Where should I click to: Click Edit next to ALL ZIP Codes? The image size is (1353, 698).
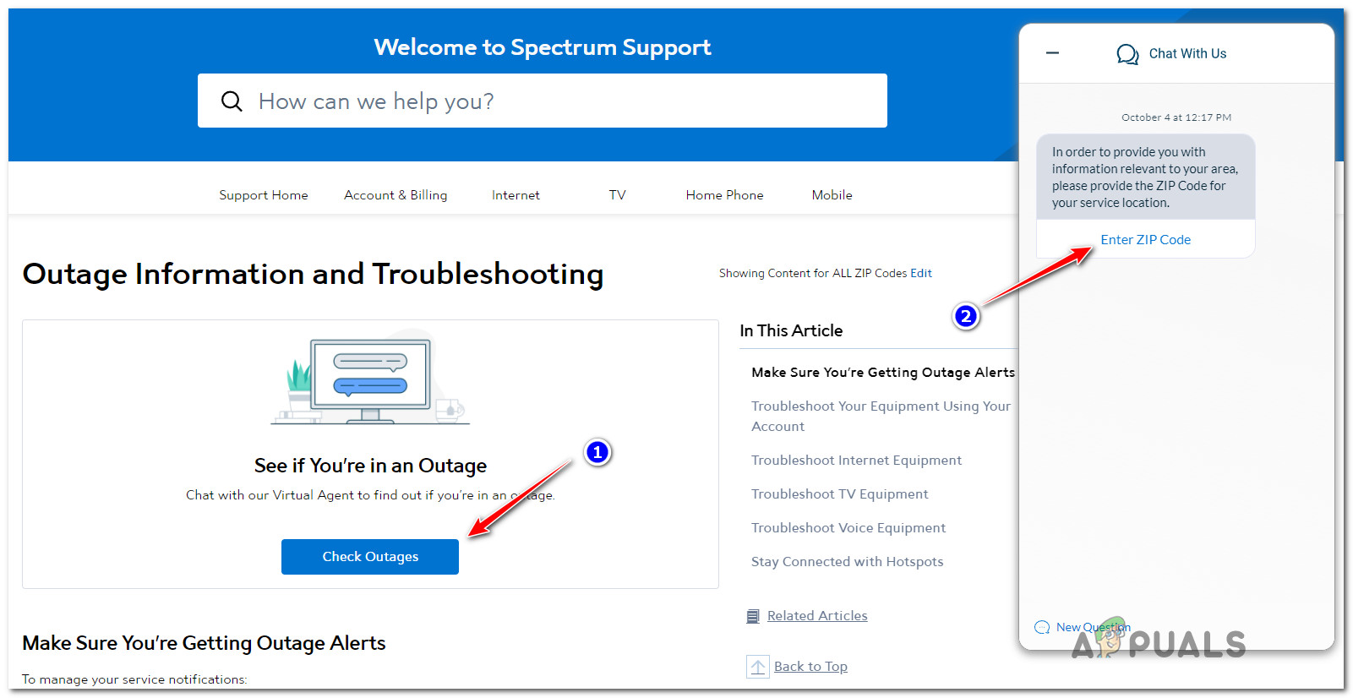921,273
